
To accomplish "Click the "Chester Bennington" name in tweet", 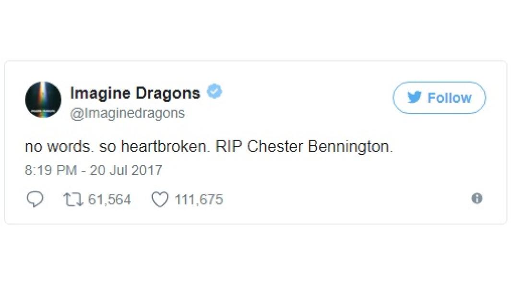I will point(320,146).
